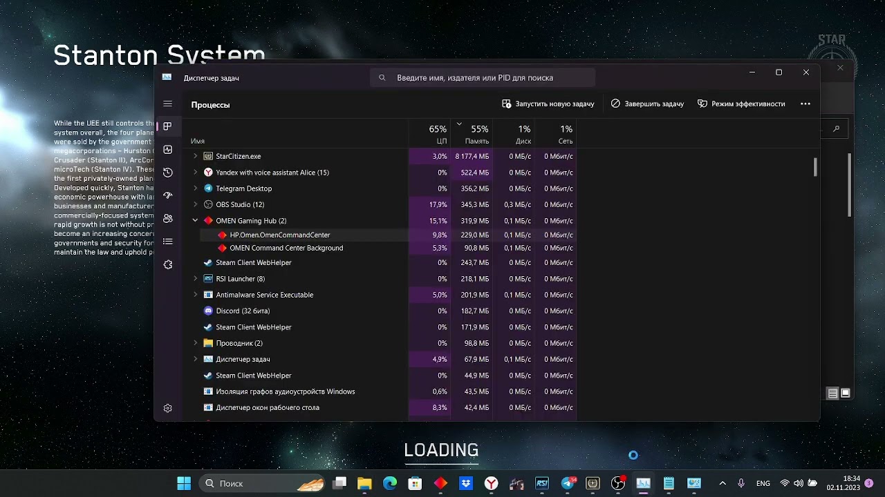This screenshot has height=497, width=885.
Task: Sort processes by the ЦП column header
Action: pyautogui.click(x=429, y=133)
